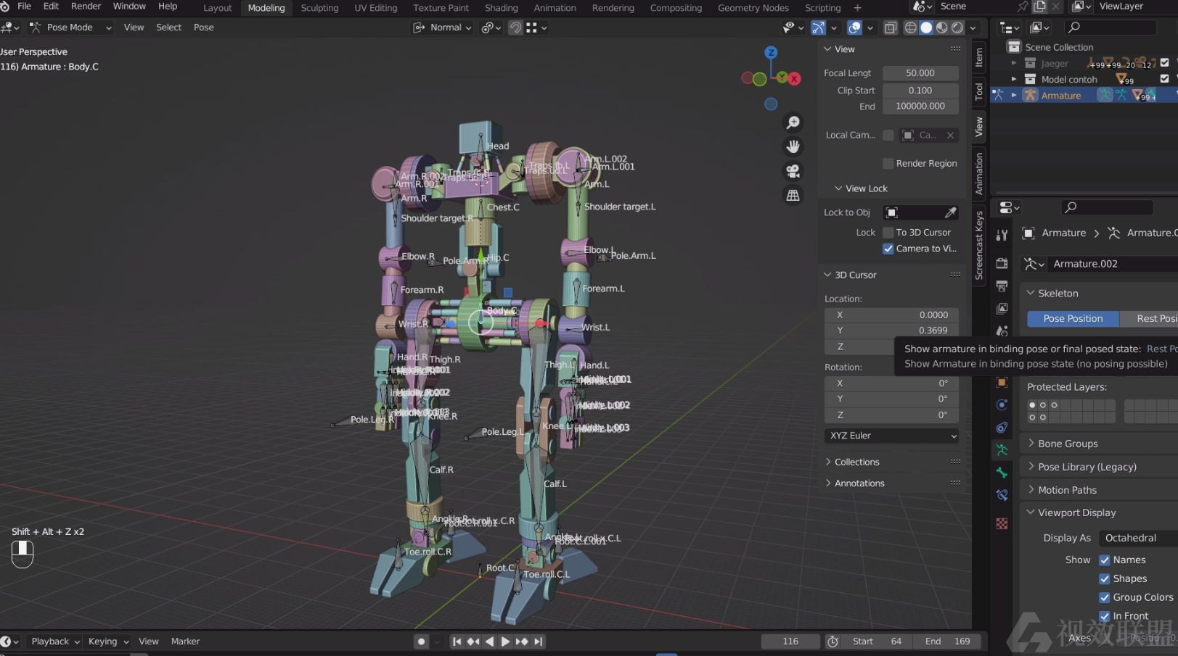This screenshot has width=1178, height=656.
Task: Open the XYZ Euler rotation mode dropdown
Action: pyautogui.click(x=892, y=436)
